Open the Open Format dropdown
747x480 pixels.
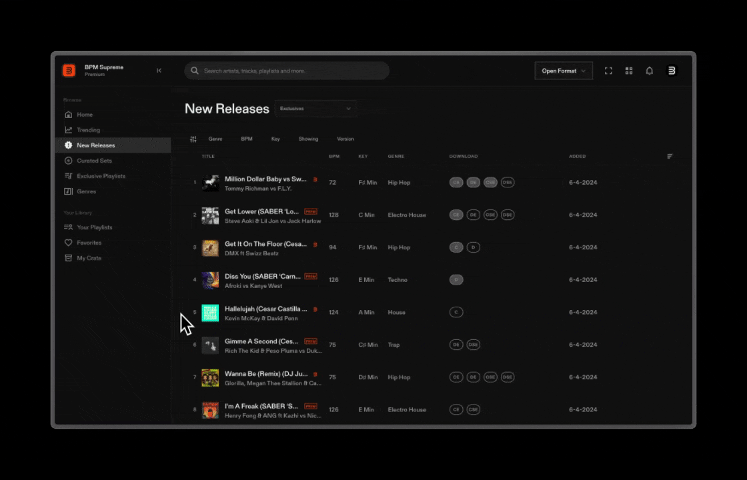pos(564,71)
